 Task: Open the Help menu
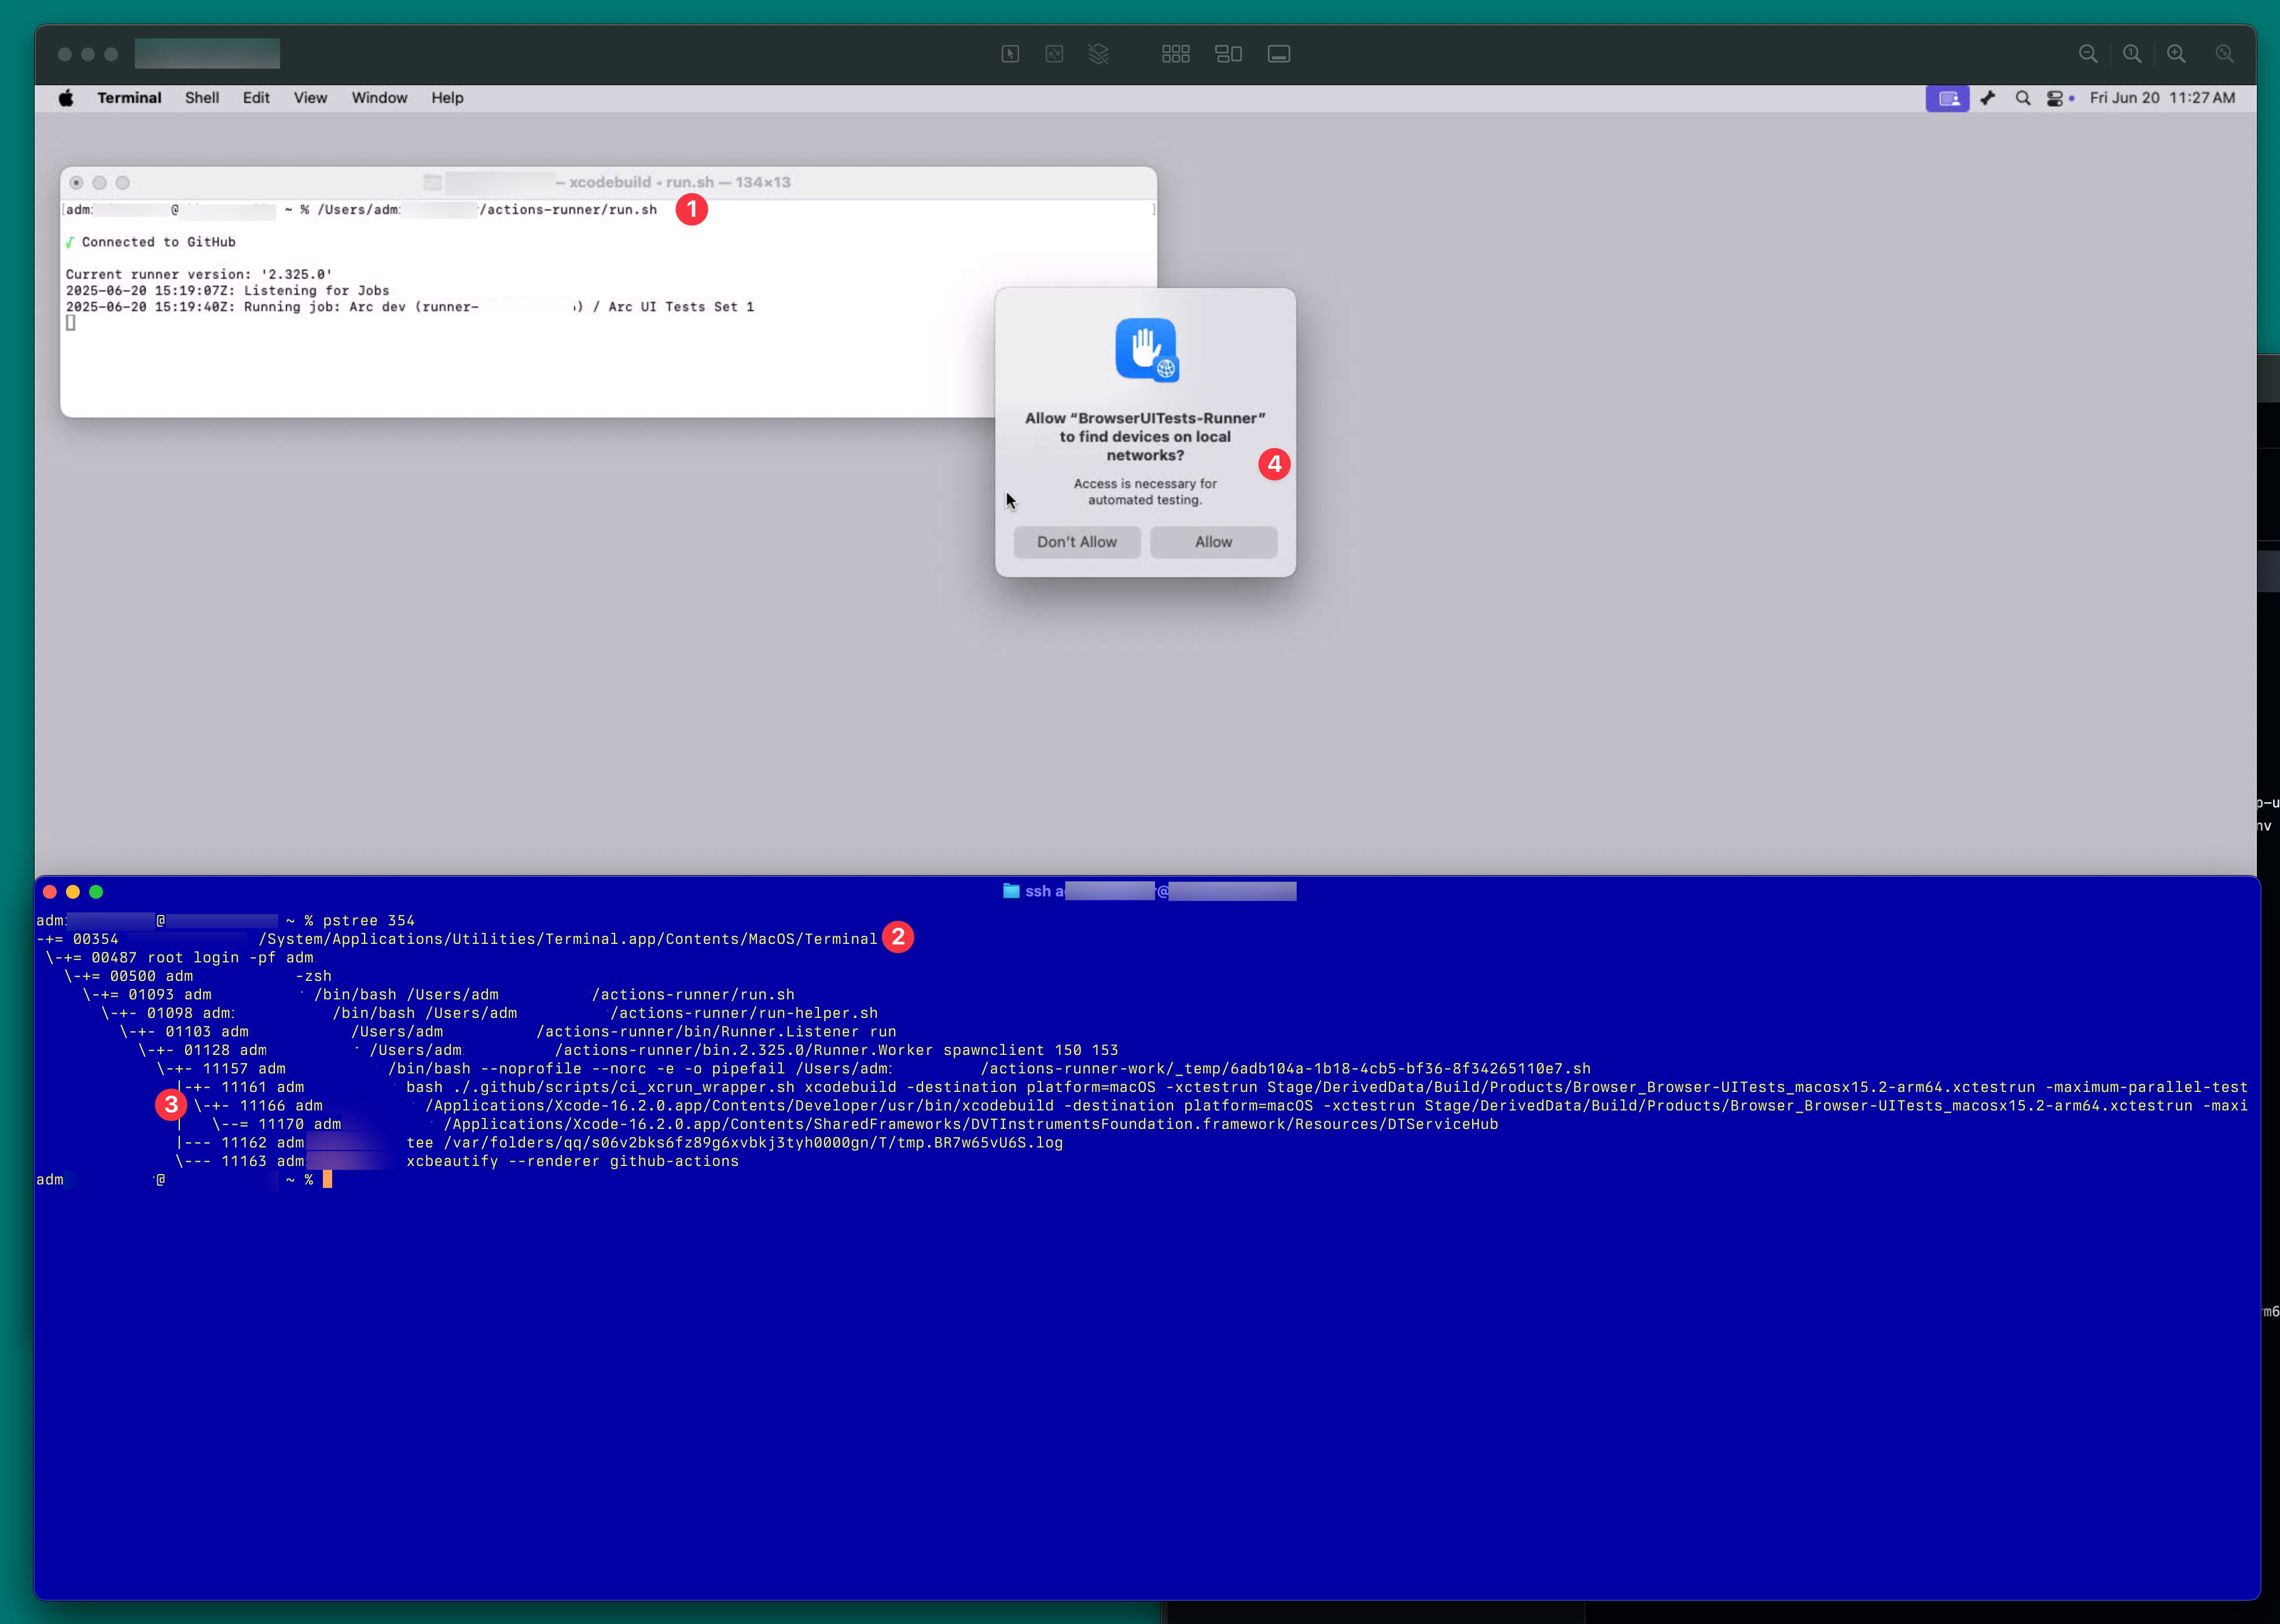pos(447,98)
